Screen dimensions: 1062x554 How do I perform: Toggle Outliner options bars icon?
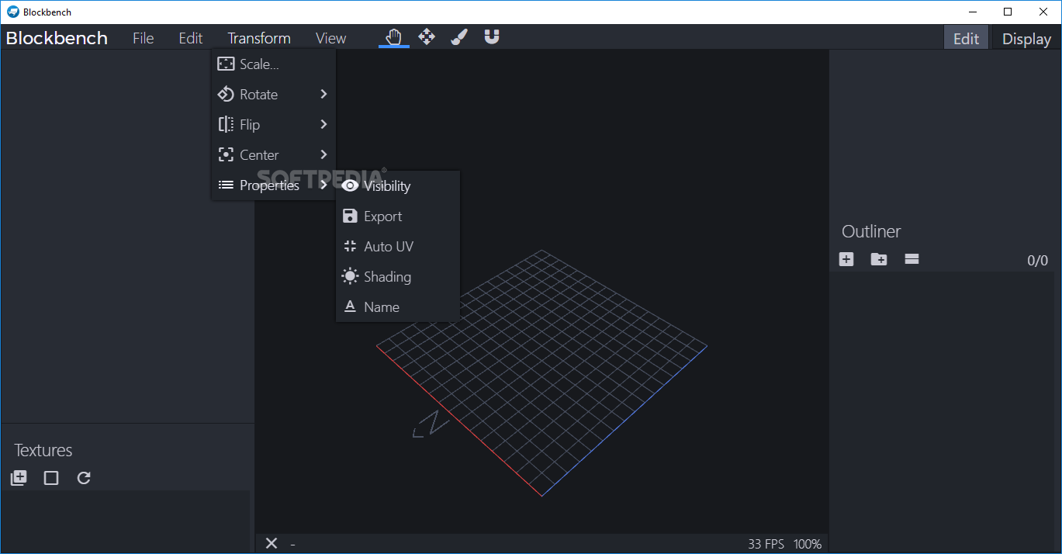click(x=912, y=259)
